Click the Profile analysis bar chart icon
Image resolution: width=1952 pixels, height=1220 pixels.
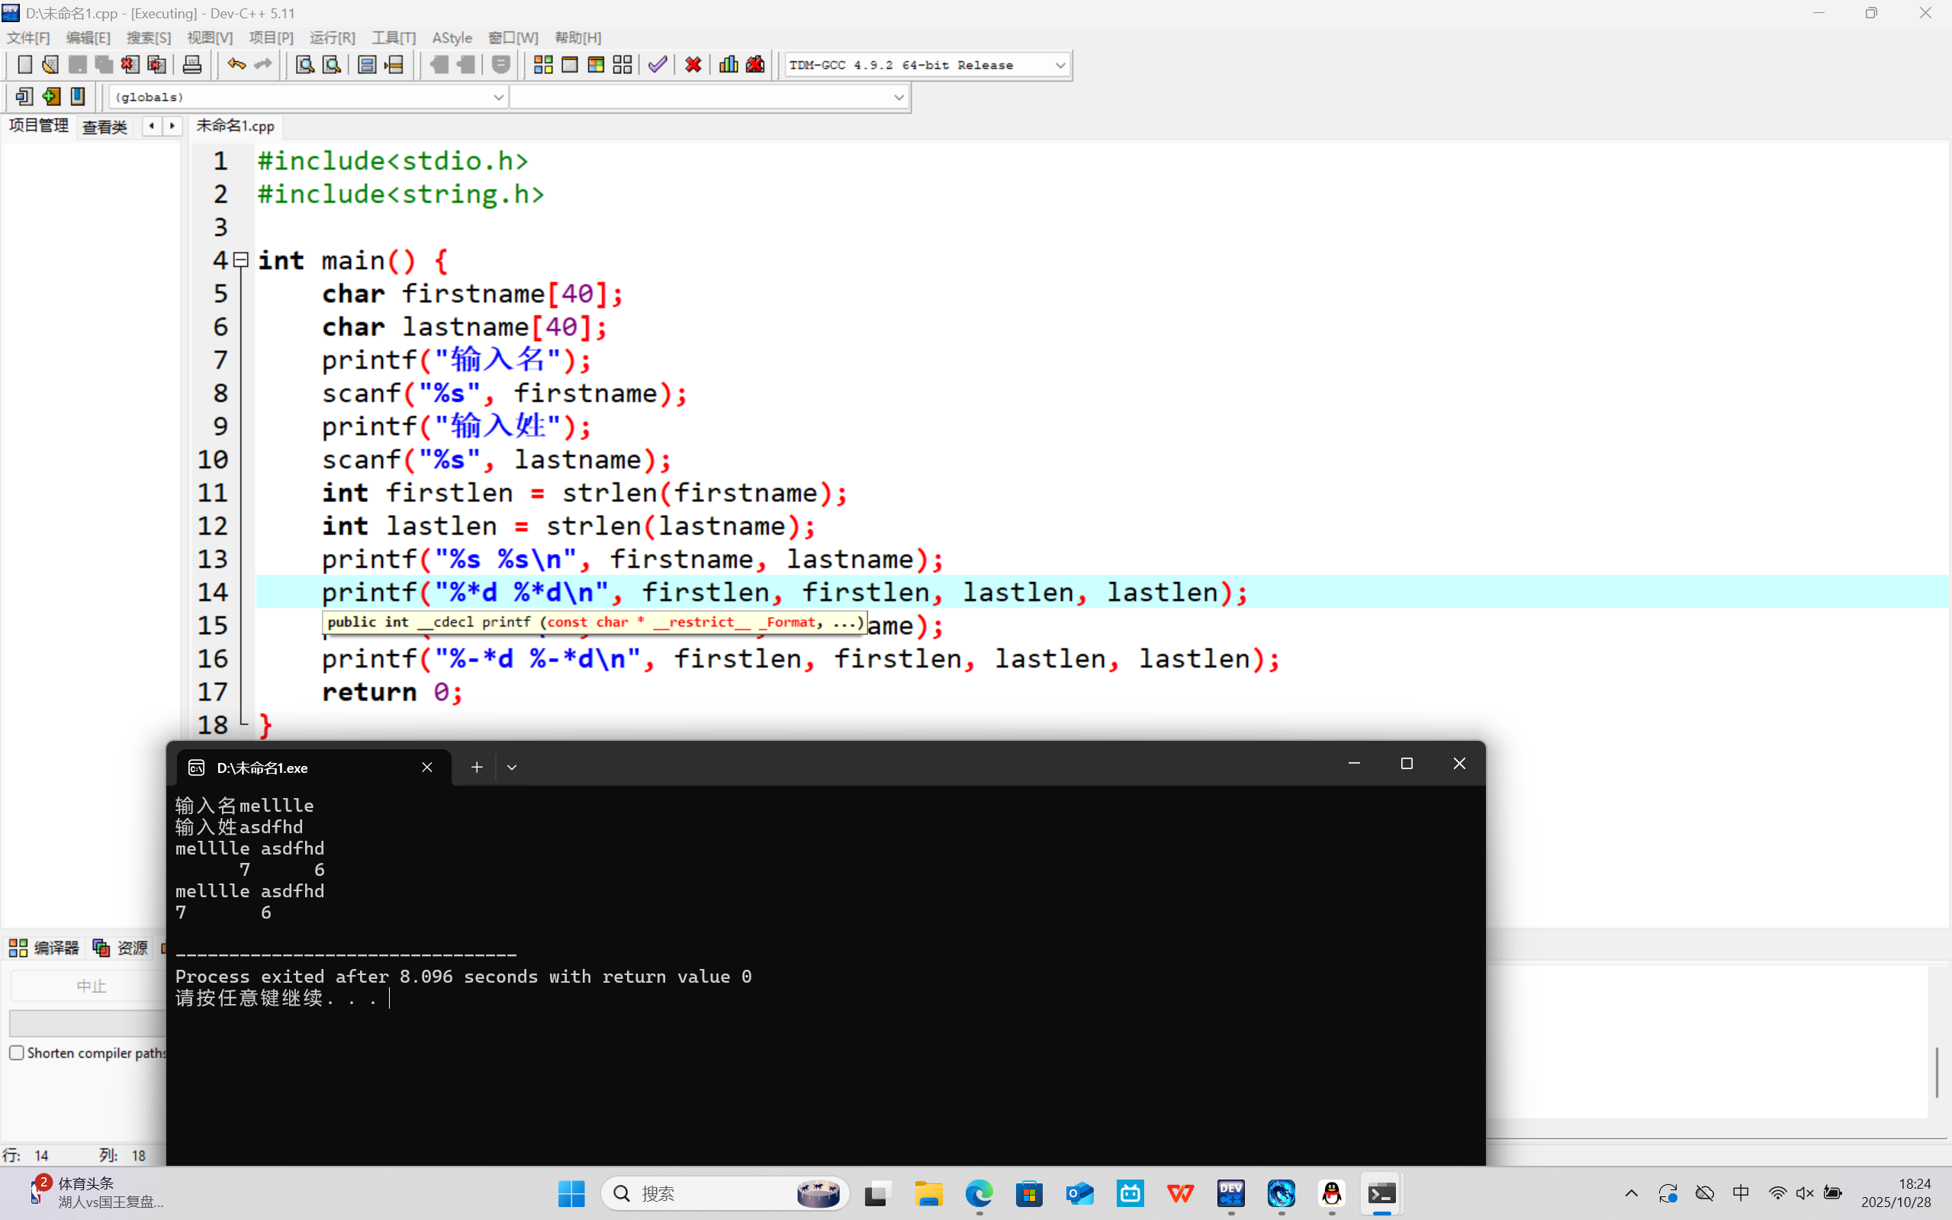[x=728, y=65]
